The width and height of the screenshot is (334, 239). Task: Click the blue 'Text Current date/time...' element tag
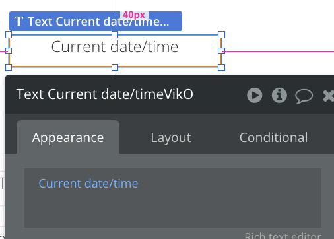(96, 21)
